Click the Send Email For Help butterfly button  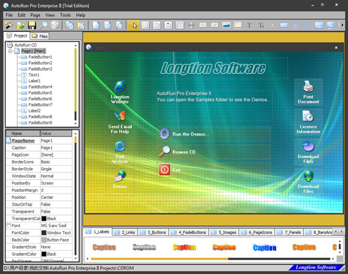120,122
